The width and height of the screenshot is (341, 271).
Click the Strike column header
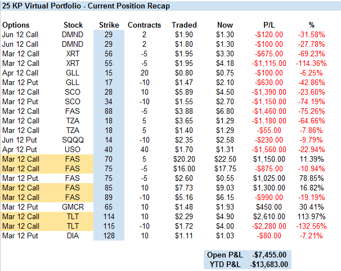click(x=109, y=25)
